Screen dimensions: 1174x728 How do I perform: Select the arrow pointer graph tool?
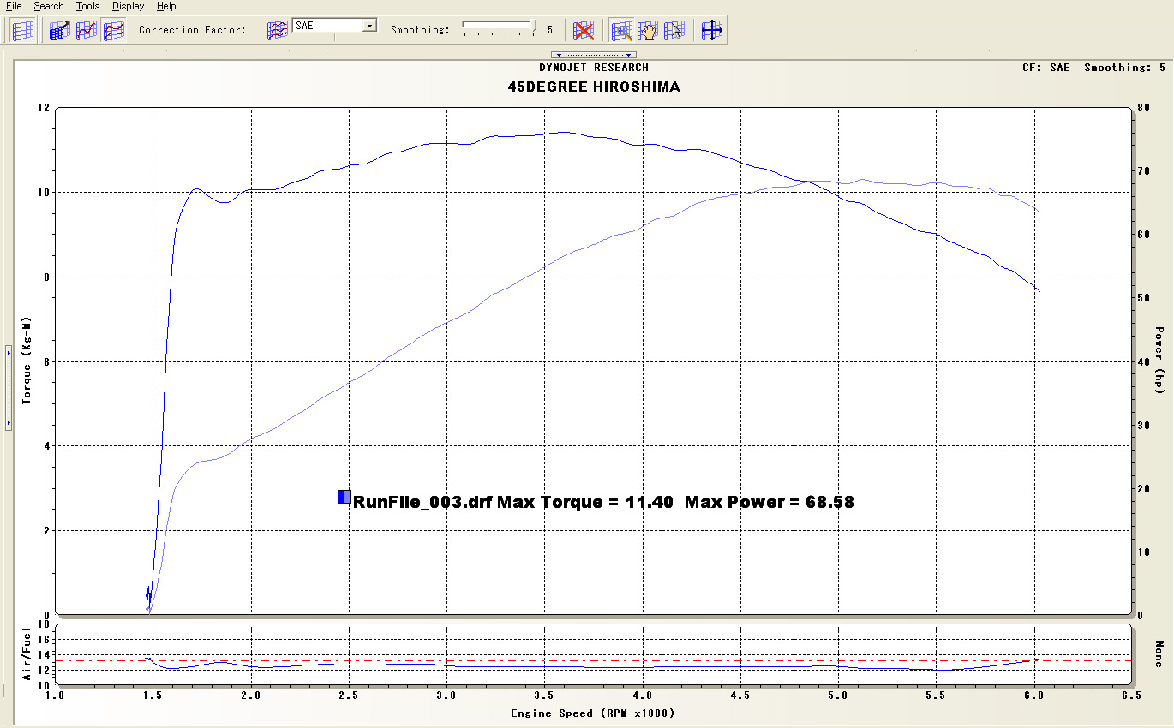674,30
